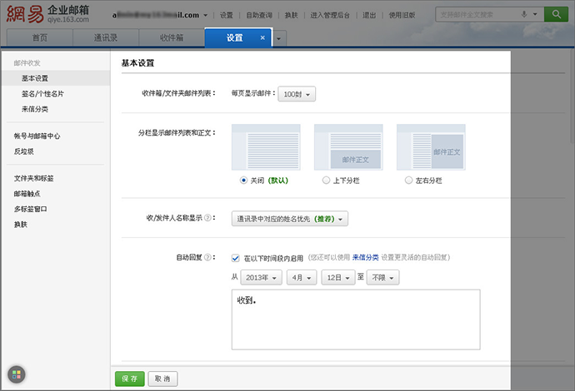Click the green 保存 button
The image size is (575, 391).
[x=129, y=379]
